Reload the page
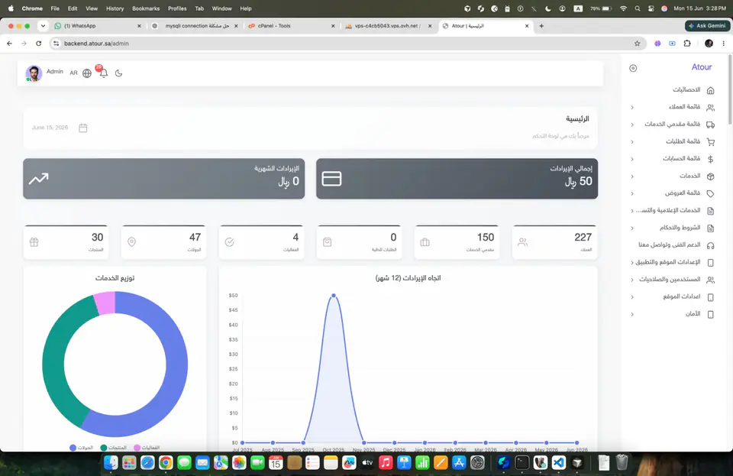This screenshot has height=476, width=733. 39,44
